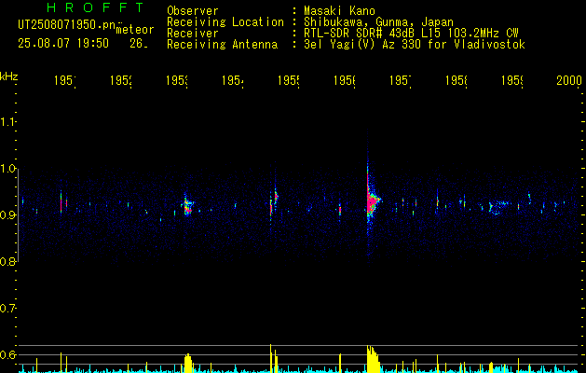Click the 0.6 frequency axis label

point(8,354)
